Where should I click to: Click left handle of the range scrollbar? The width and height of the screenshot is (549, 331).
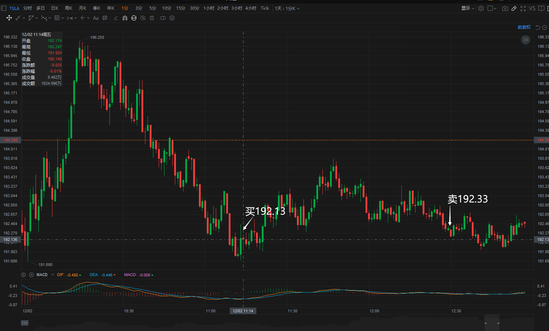click(x=486, y=323)
